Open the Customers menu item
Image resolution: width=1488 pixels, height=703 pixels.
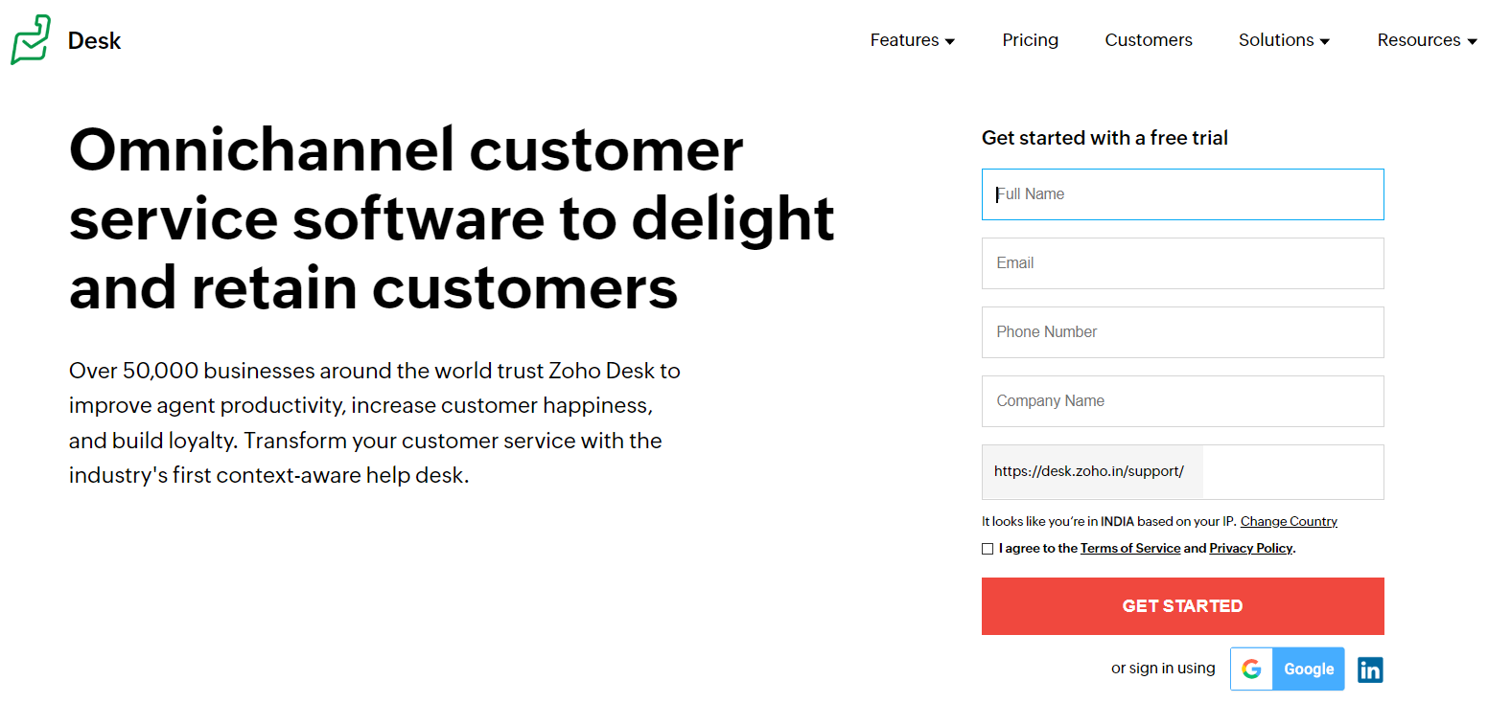pyautogui.click(x=1149, y=40)
